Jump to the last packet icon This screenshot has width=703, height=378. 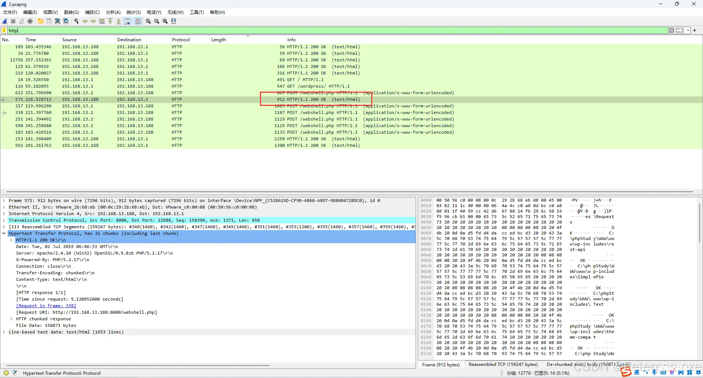[119, 21]
